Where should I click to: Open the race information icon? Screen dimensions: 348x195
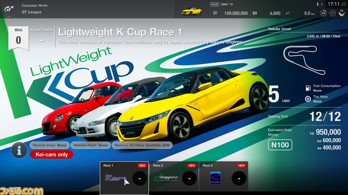tap(20, 151)
